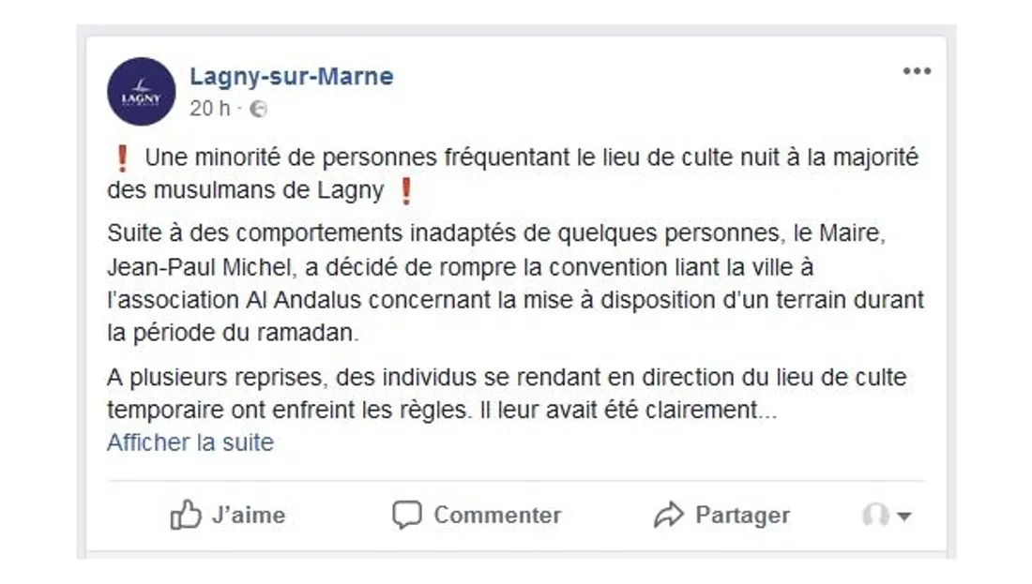This screenshot has height=584, width=1032.
Task: Click the gray profile silhouette icon
Action: pos(874,515)
